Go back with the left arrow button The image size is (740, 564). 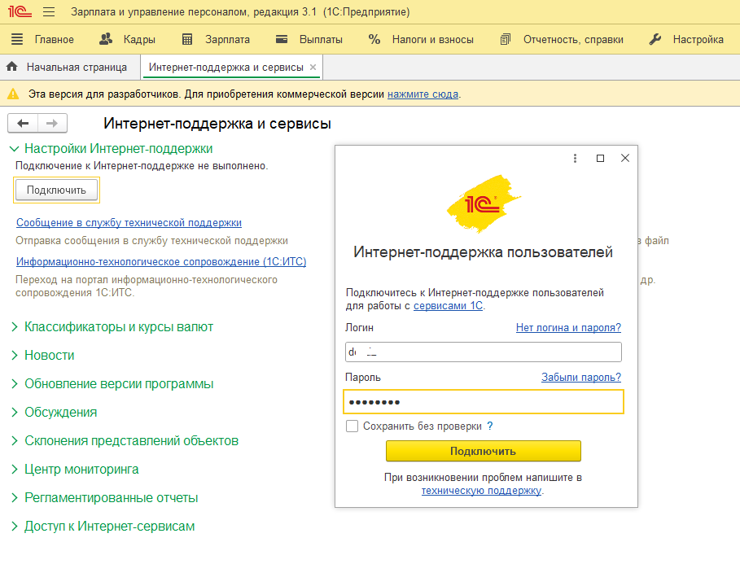[x=23, y=123]
